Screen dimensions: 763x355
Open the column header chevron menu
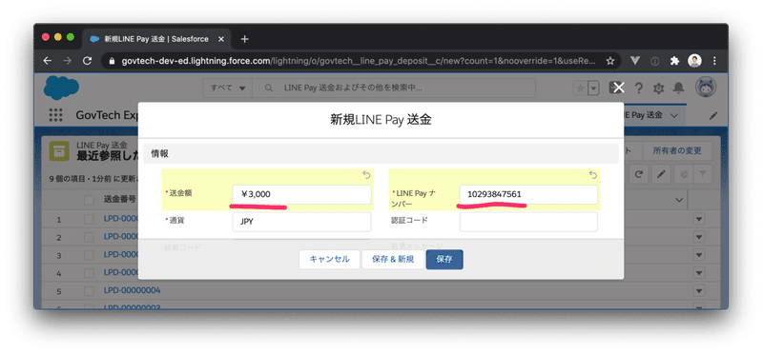[x=679, y=200]
